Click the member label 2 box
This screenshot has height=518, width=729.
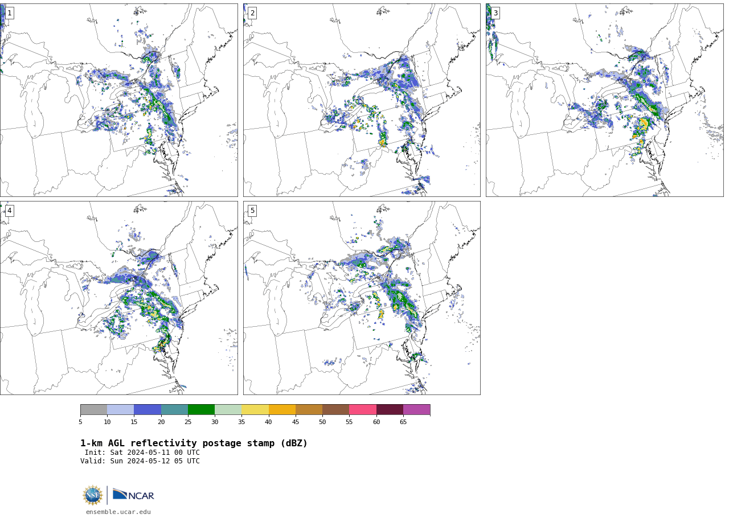pos(252,13)
